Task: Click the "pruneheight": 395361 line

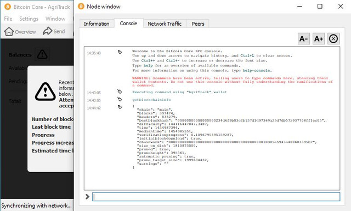Action: 161,153
